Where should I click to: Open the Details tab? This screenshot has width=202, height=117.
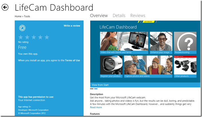point(119,16)
